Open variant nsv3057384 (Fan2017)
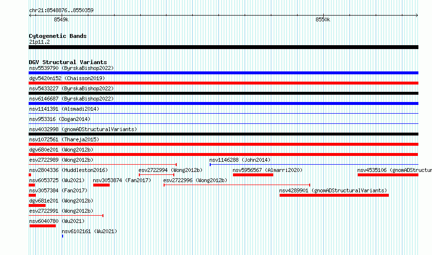 [x=58, y=190]
